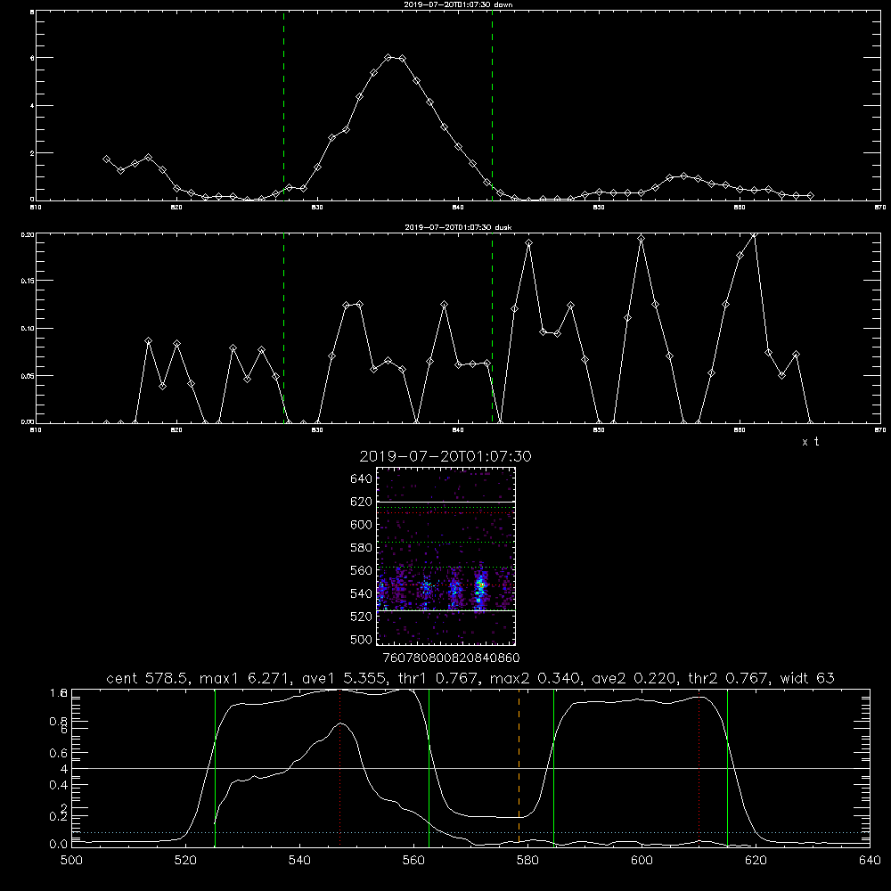
Task: Click the "500" label on spectrogram y-axis
Action: [x=362, y=639]
